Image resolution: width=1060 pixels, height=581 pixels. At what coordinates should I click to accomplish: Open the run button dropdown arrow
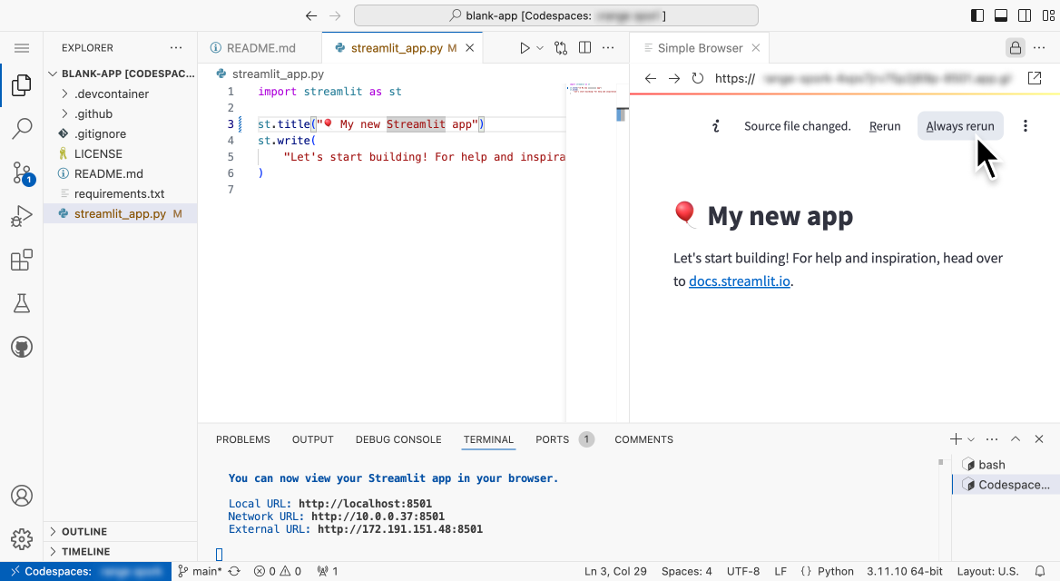click(x=539, y=46)
